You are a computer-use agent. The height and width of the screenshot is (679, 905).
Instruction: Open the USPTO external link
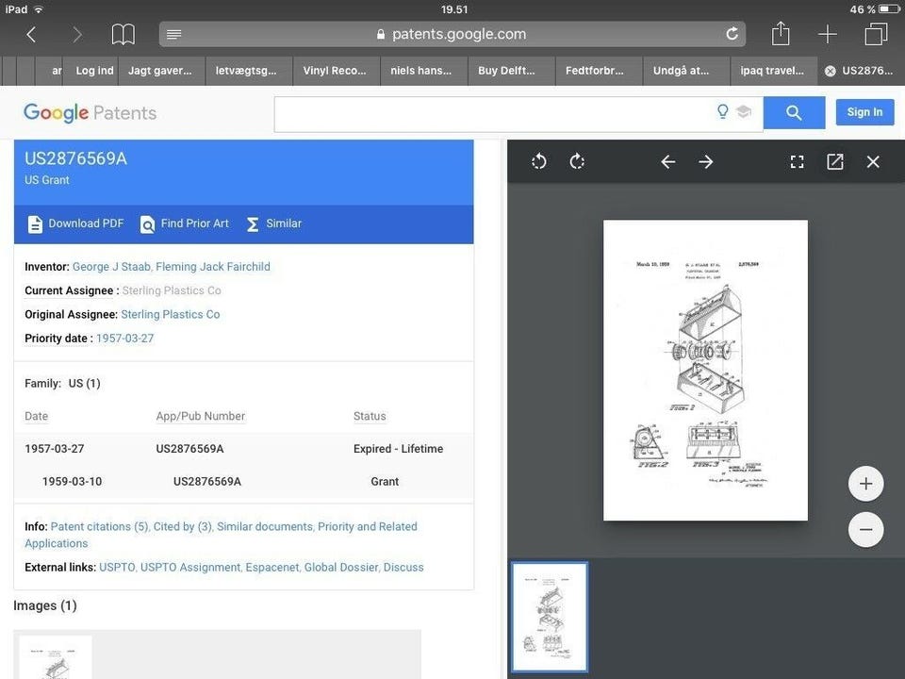coord(117,568)
